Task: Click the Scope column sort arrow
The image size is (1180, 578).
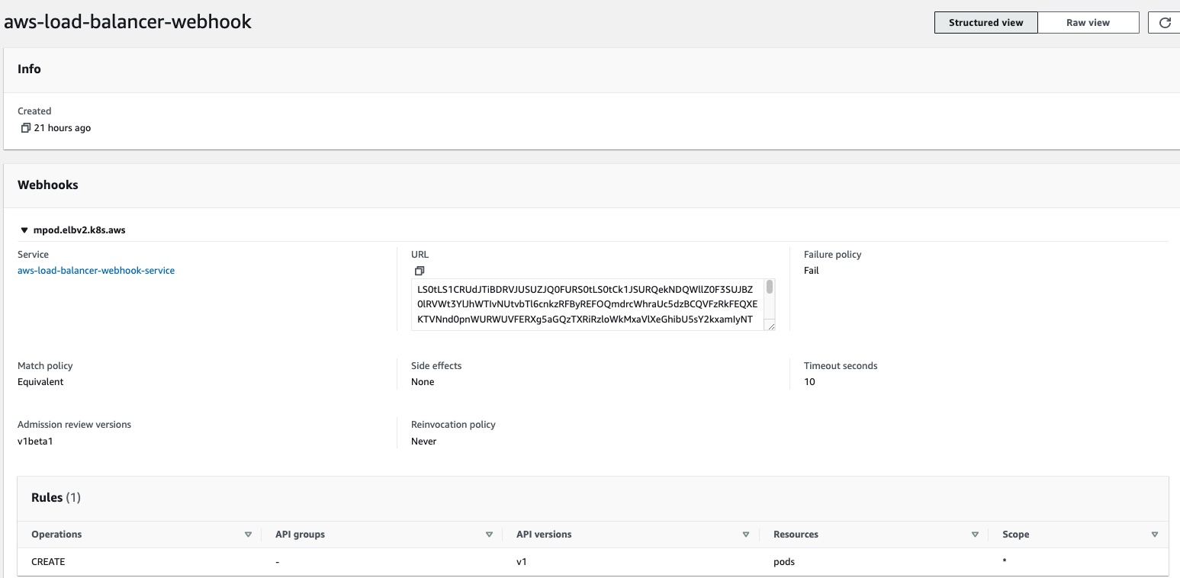Action: pyautogui.click(x=1154, y=535)
